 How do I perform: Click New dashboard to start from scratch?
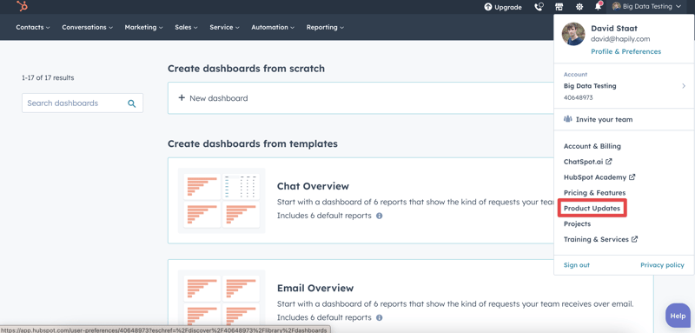213,98
